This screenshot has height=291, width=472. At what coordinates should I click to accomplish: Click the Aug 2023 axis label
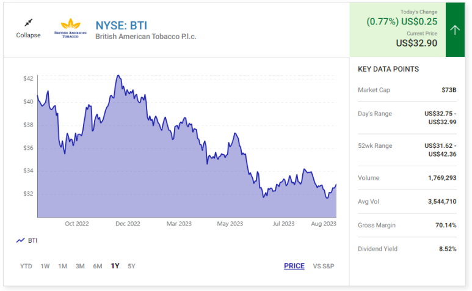(x=324, y=224)
